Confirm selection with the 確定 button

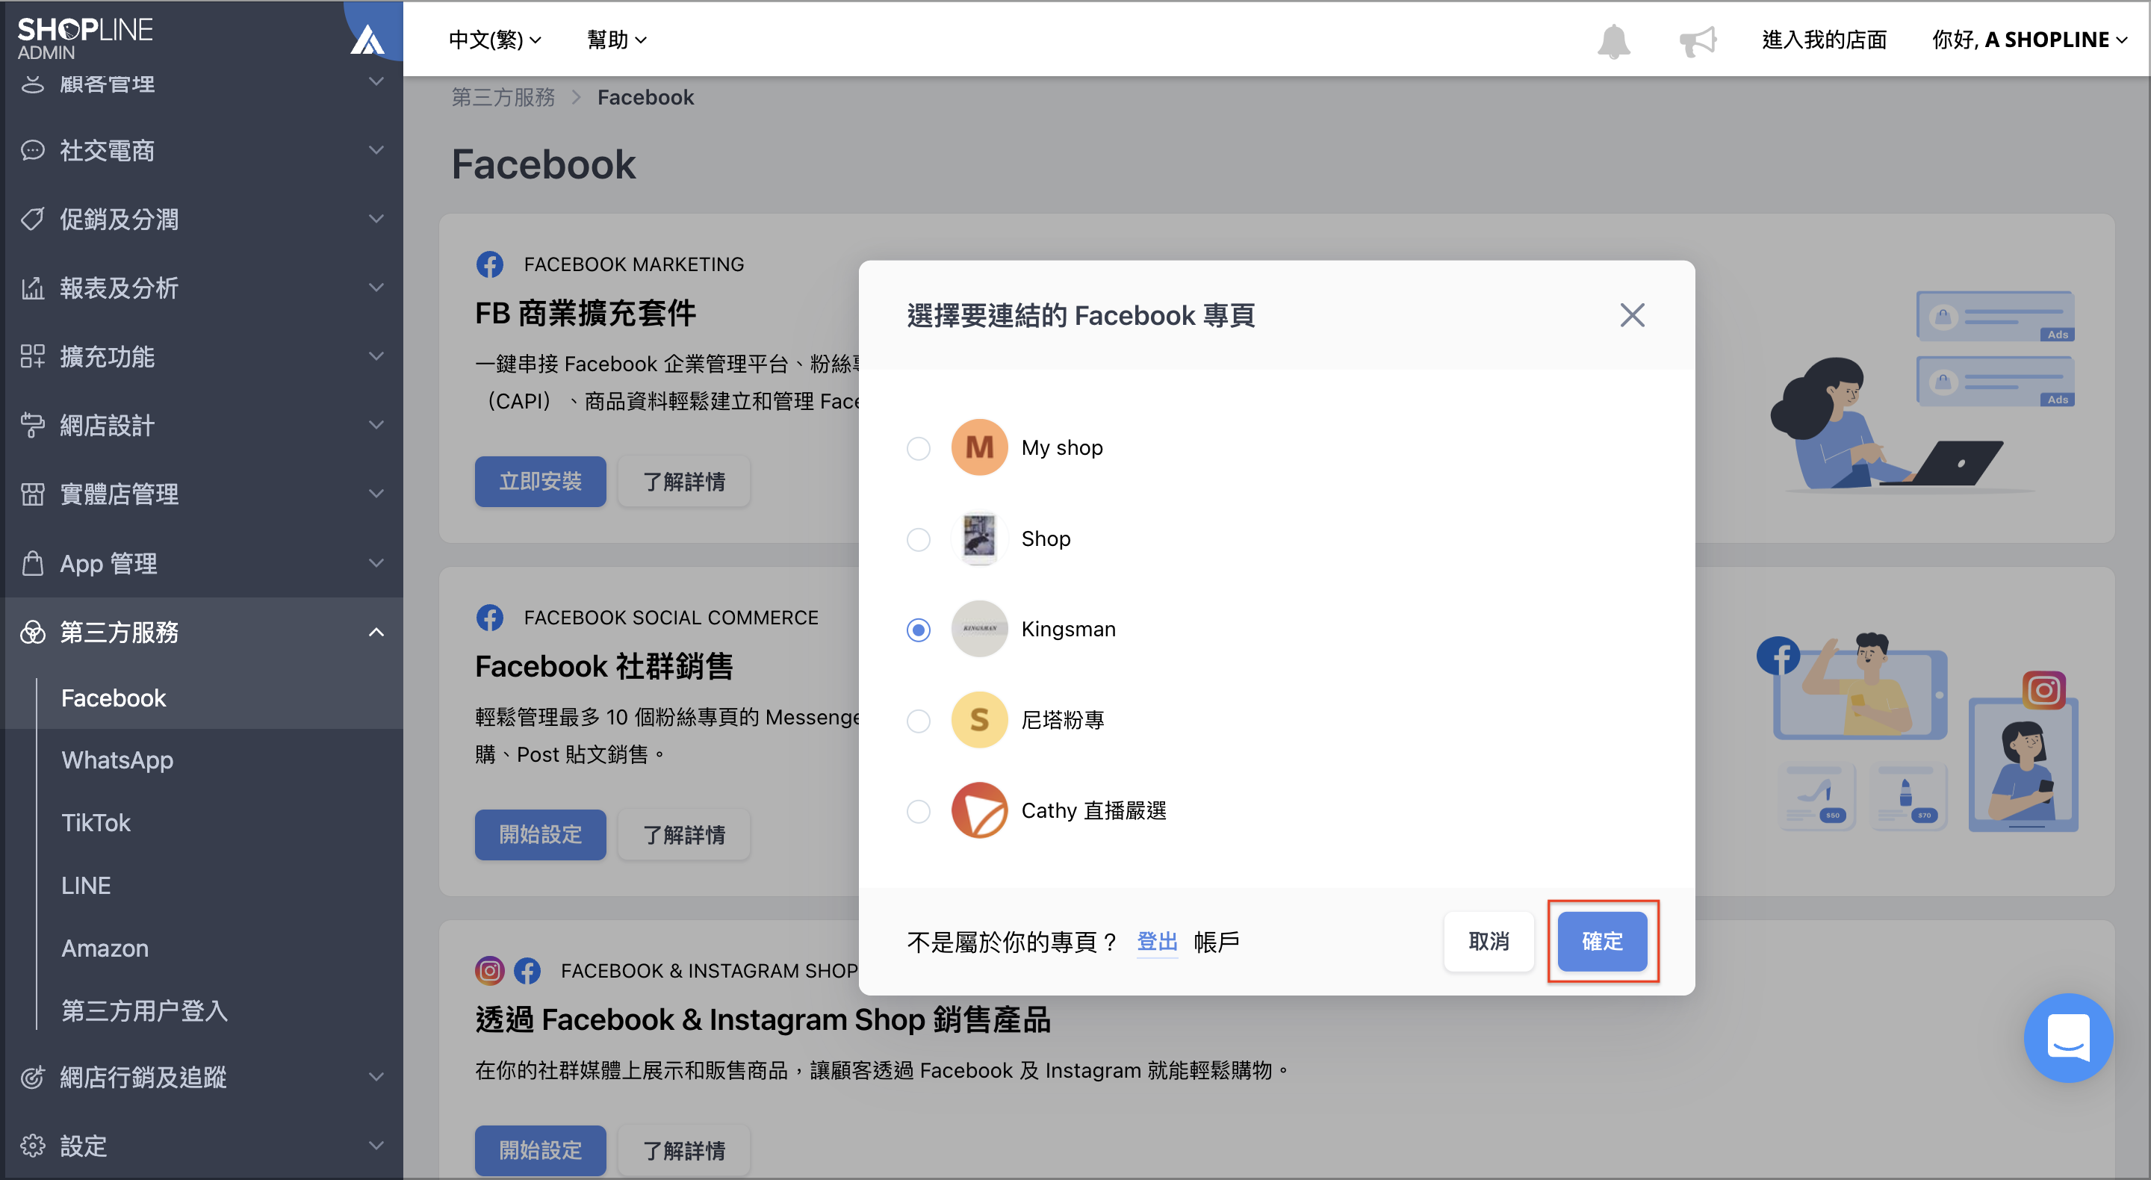click(1601, 941)
